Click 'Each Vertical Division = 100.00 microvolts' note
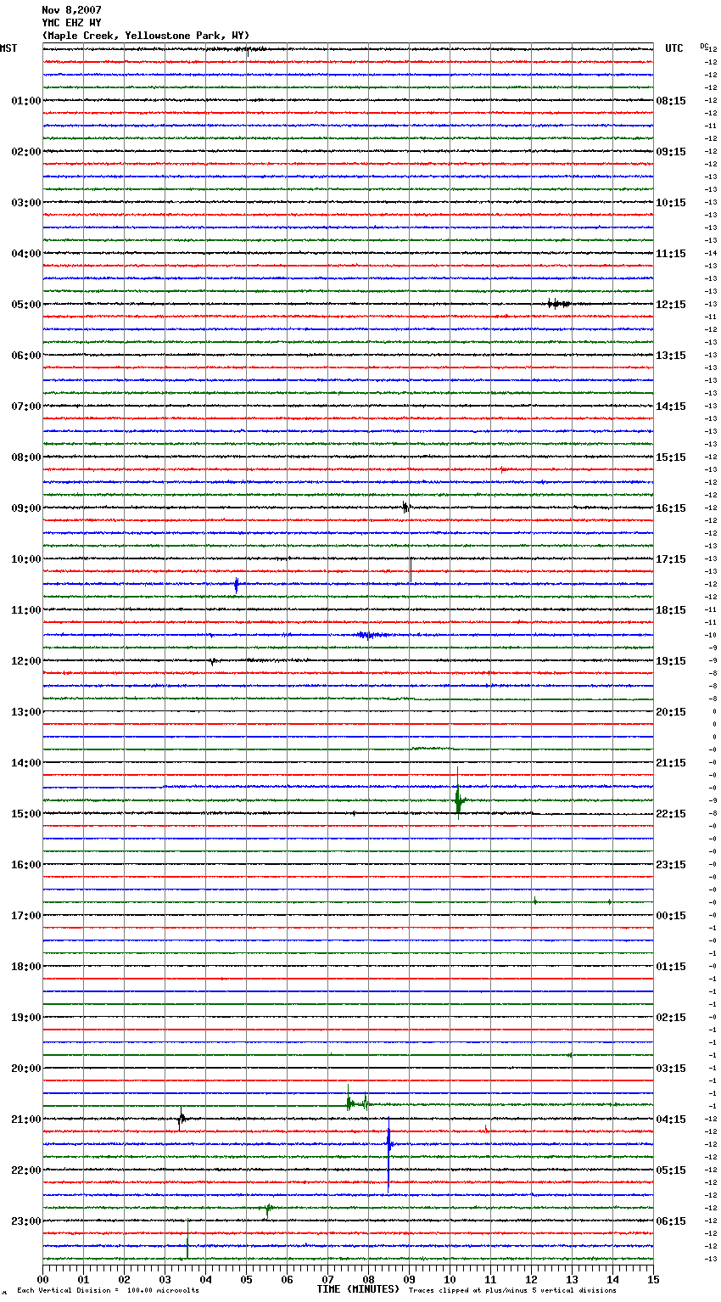The height and width of the screenshot is (1302, 721). click(x=108, y=1291)
